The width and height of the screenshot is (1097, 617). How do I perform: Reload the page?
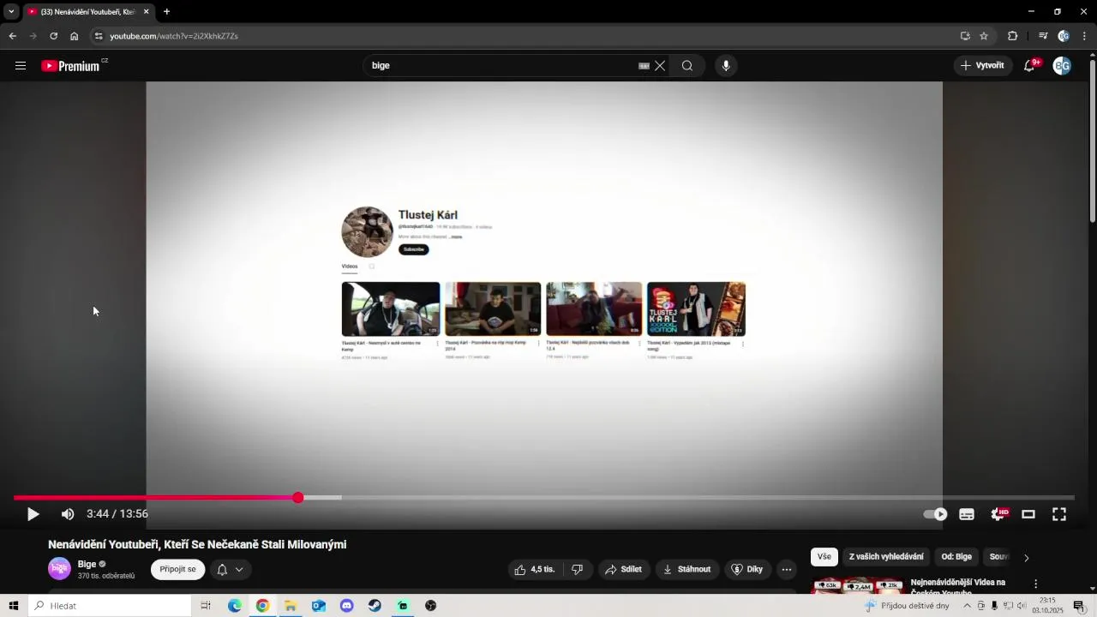tap(53, 36)
